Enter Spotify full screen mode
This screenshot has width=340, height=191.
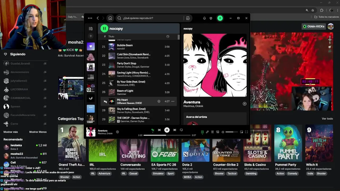click(246, 132)
